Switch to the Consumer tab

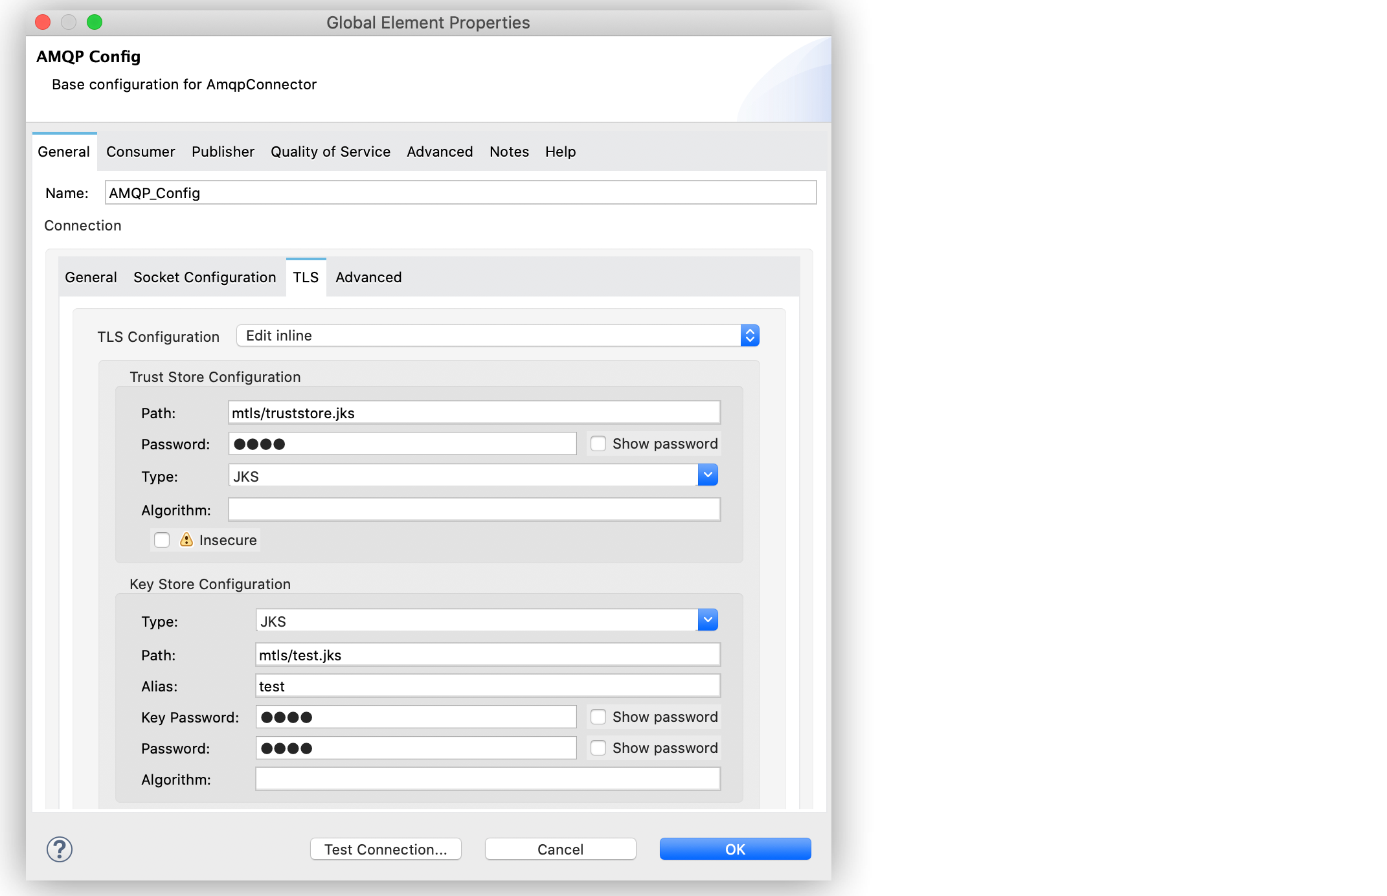point(140,151)
